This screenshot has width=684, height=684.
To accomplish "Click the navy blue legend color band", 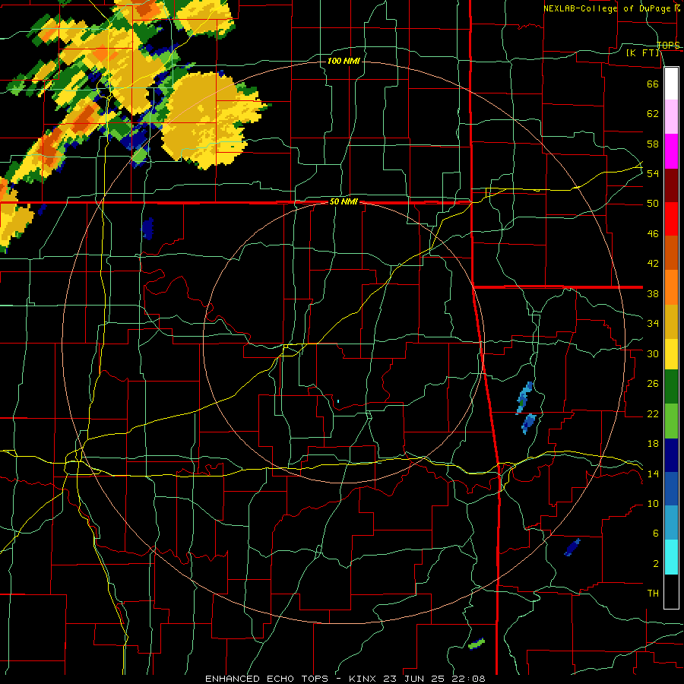I will click(671, 455).
